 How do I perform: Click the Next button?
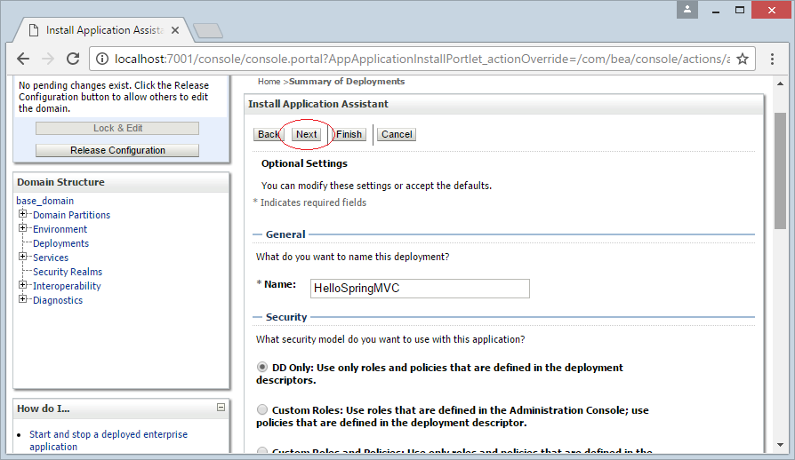pyautogui.click(x=306, y=135)
